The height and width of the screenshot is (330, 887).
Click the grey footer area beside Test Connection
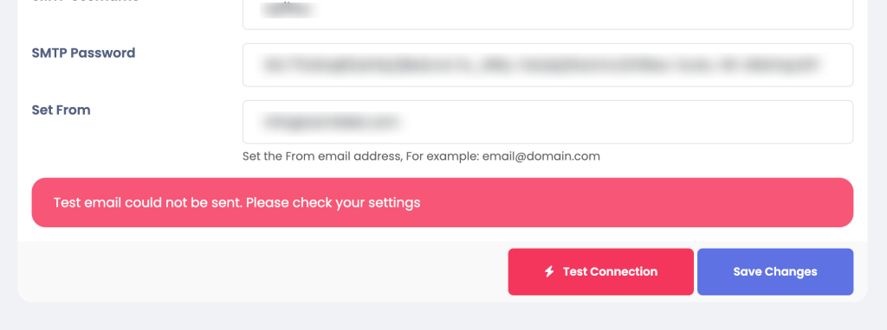[260, 272]
